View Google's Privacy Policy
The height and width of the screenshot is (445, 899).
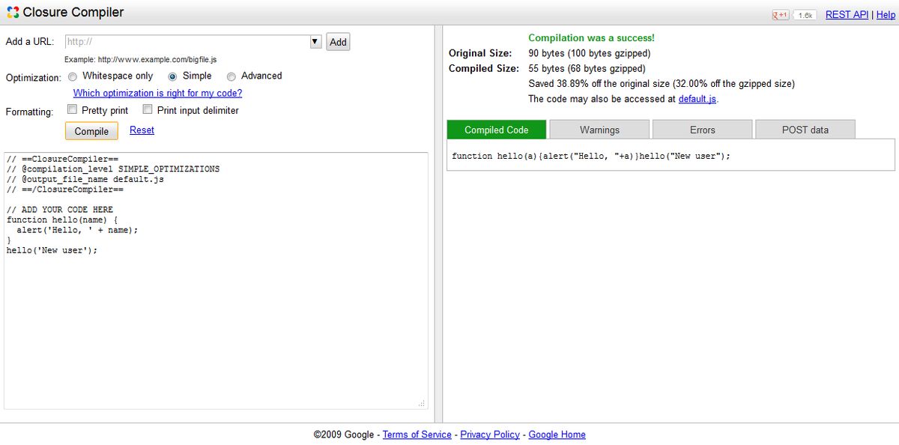pos(490,435)
